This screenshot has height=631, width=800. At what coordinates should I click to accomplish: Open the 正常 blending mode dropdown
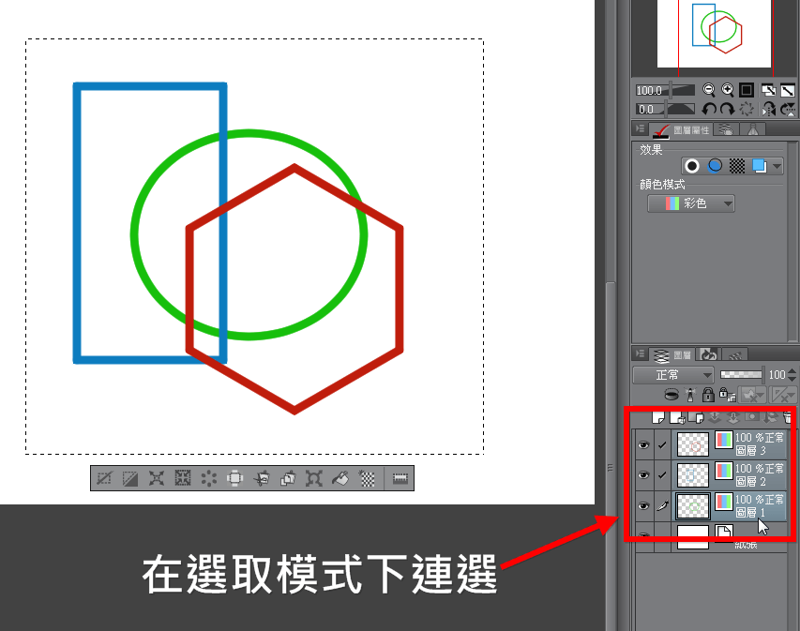click(x=672, y=374)
